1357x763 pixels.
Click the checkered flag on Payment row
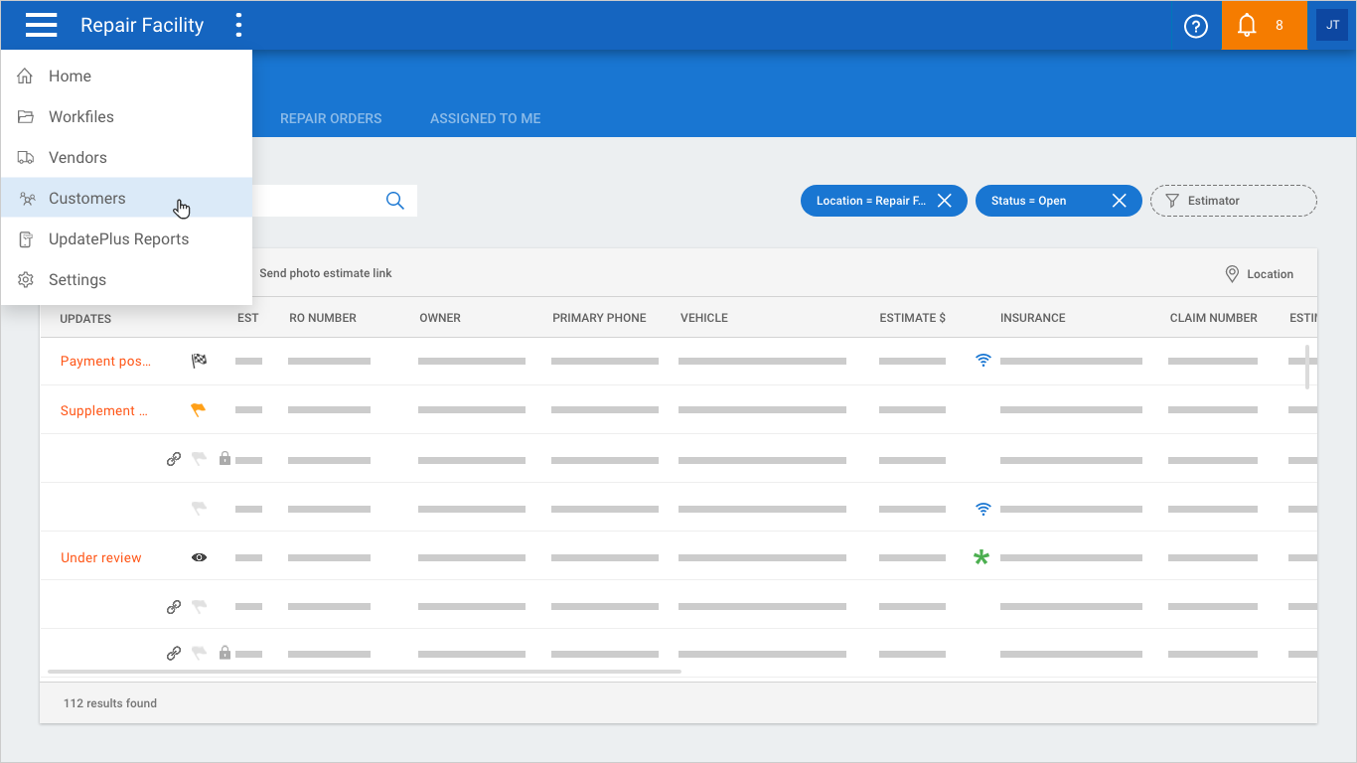(199, 361)
